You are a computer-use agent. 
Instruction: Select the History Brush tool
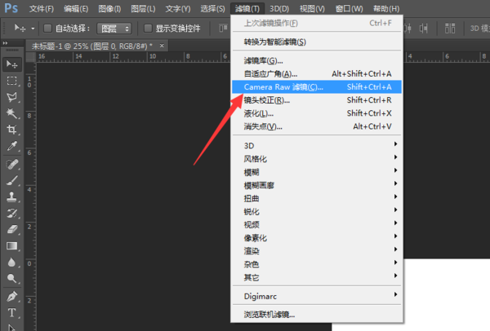click(x=12, y=213)
